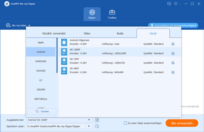Click the snapshot settings icon beside Ausgabeformat
Image resolution: width=204 pixels, height=132 pixels.
(x=97, y=120)
